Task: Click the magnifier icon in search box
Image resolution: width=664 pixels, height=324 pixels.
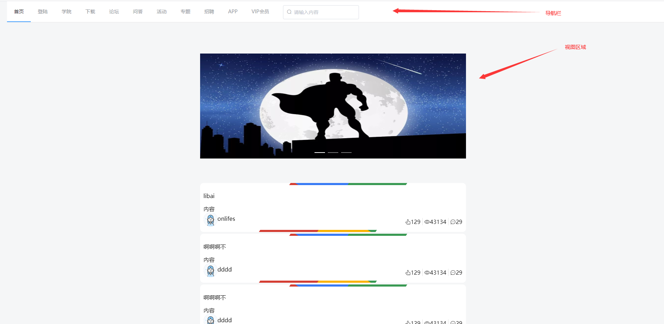Action: click(x=289, y=12)
